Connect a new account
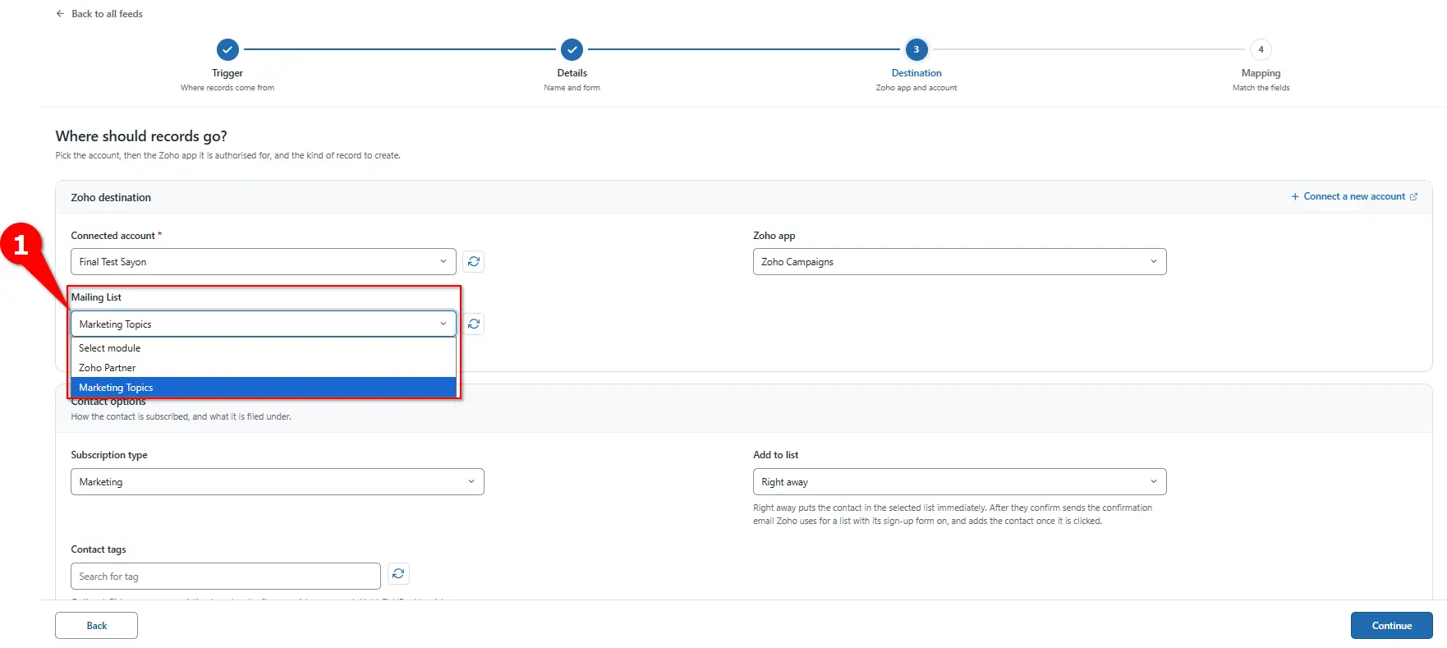The width and height of the screenshot is (1447, 648). coord(1353,197)
